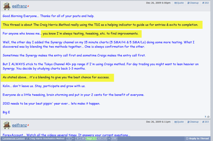Quote post #202
Screen dimensions: 213x141
click(x=179, y=3)
